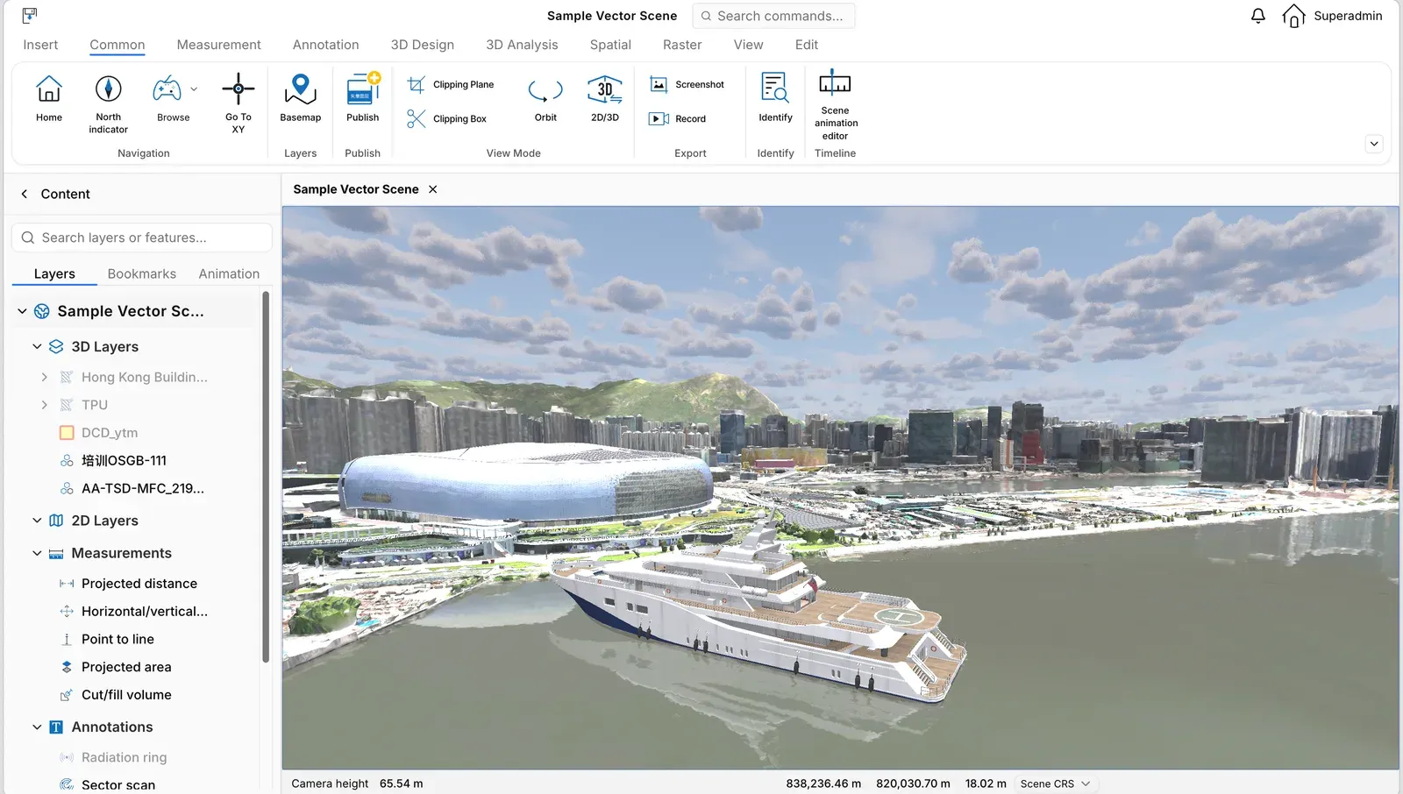
Task: Select the DCD_ytm layer
Action: (x=110, y=433)
